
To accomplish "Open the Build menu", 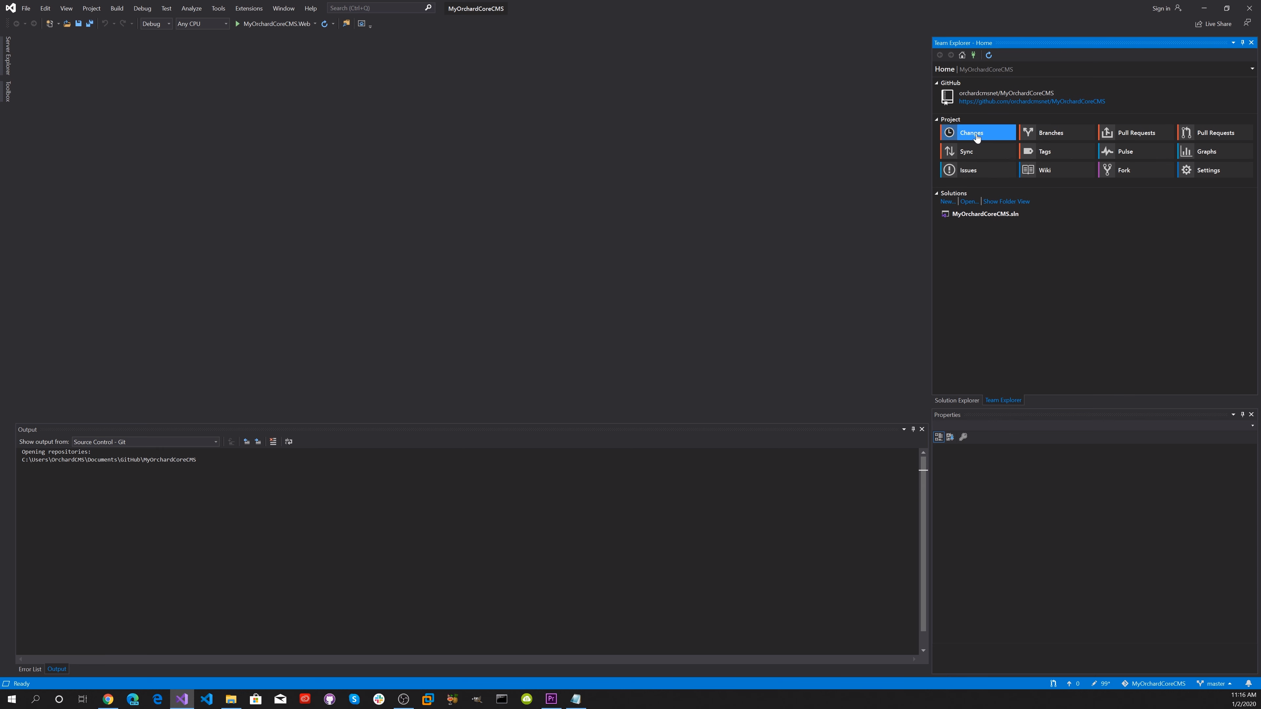I will [117, 8].
